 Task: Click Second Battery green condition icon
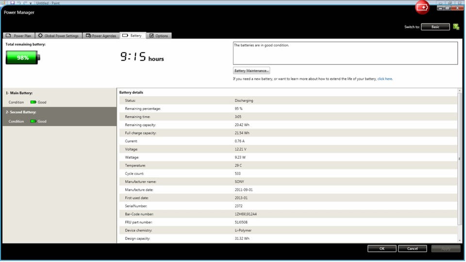(x=33, y=122)
